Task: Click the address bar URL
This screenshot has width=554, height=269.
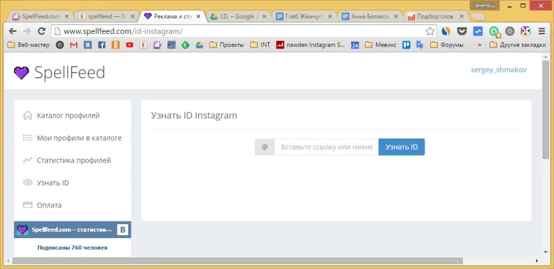Action: click(123, 31)
